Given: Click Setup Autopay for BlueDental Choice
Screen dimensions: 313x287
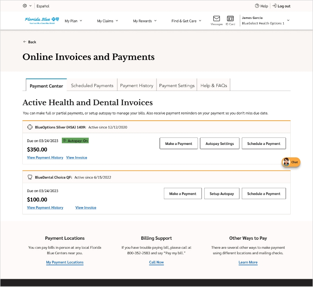Looking at the screenshot, I should (x=221, y=194).
